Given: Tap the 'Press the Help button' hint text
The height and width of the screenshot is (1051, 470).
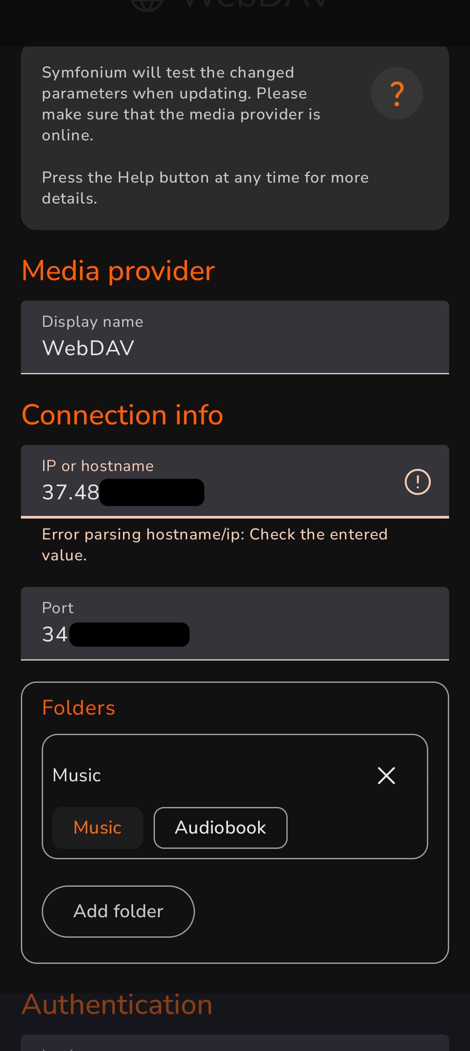Looking at the screenshot, I should click(x=205, y=188).
